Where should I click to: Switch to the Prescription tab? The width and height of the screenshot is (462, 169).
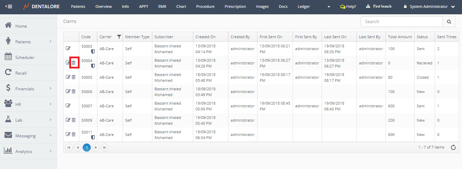click(235, 6)
